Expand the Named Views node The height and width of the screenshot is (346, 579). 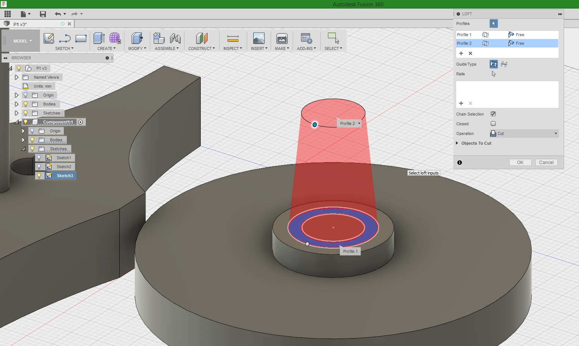pos(16,77)
